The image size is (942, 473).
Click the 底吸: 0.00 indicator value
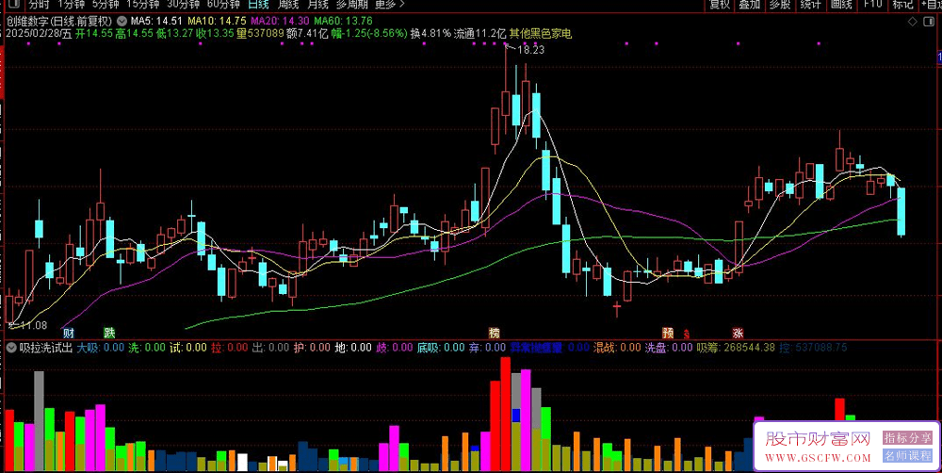tap(441, 347)
